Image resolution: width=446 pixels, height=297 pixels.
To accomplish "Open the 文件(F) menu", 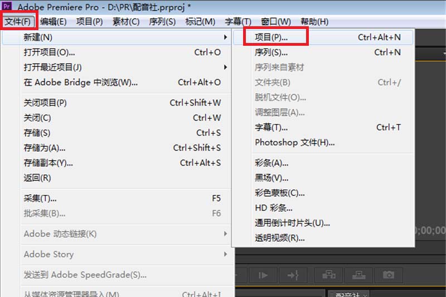I will (x=18, y=22).
